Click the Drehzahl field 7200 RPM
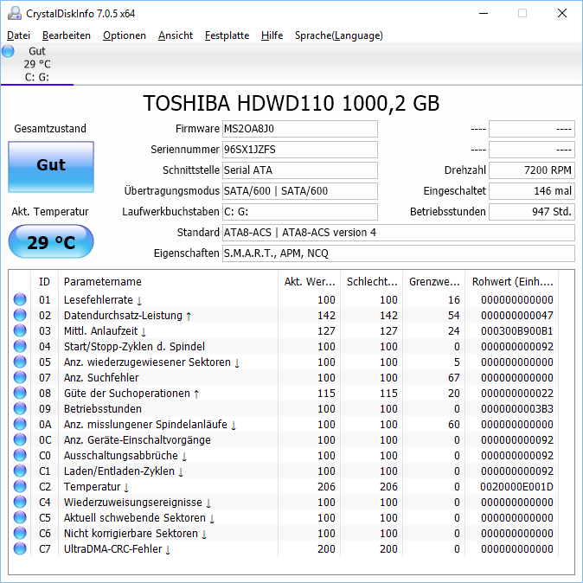The image size is (583, 583). tap(532, 170)
